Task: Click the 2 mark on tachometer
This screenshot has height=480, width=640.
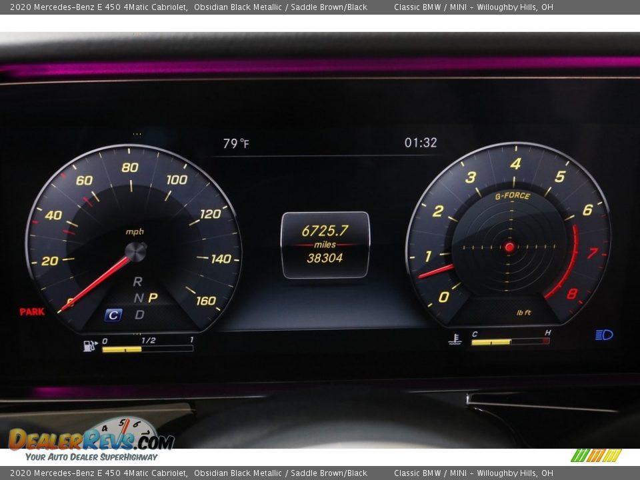Action: [438, 211]
